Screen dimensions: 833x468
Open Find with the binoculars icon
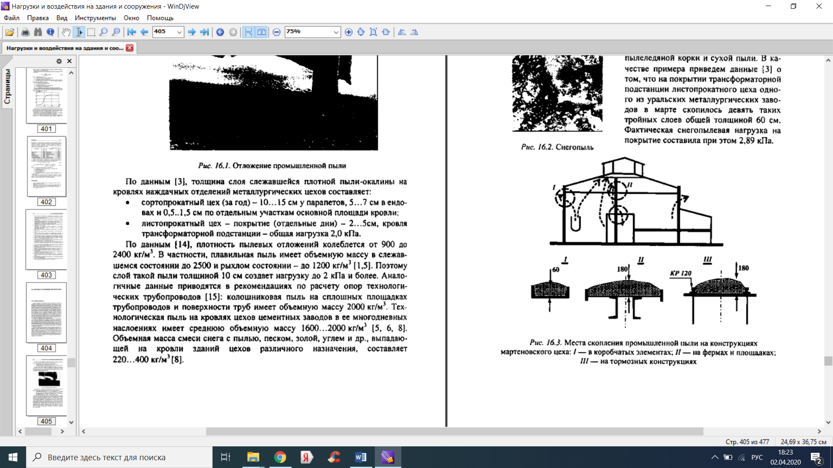tap(38, 32)
